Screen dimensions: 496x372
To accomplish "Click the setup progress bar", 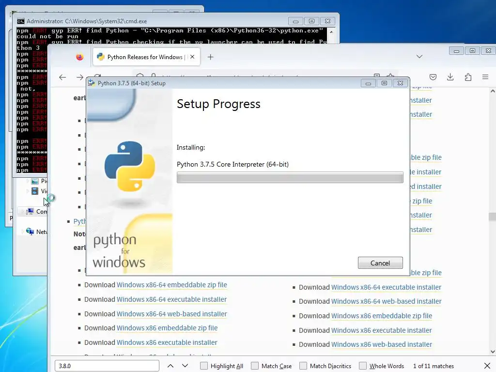I will 290,177.
